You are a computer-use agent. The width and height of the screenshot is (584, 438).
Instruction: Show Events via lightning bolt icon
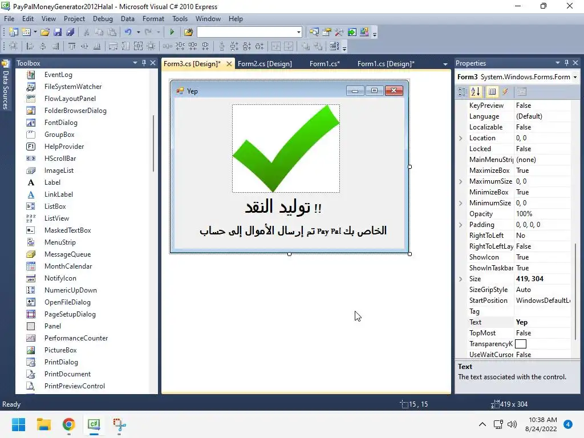click(505, 92)
